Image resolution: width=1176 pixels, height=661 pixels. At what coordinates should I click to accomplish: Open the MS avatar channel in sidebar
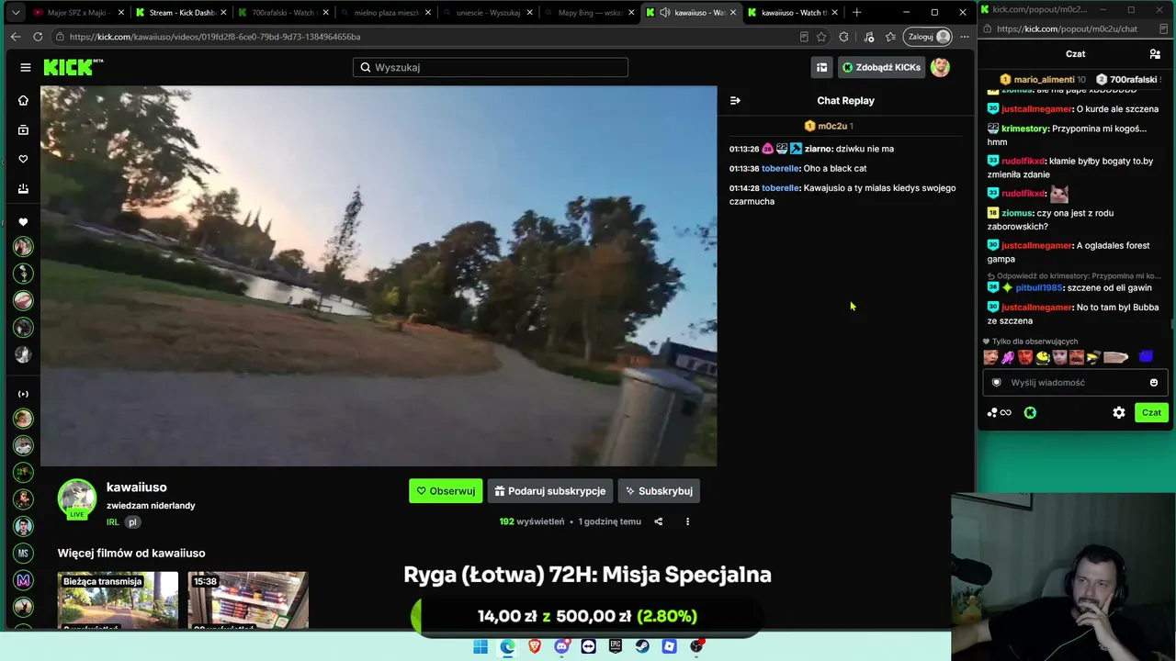23,553
